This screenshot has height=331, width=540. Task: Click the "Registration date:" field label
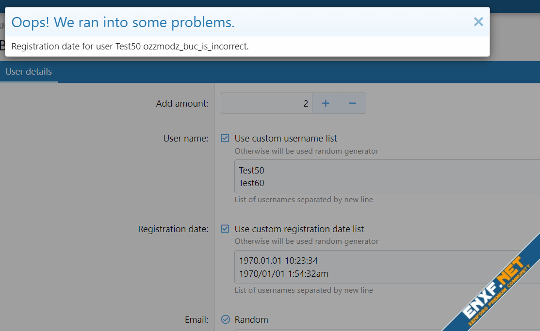point(173,229)
